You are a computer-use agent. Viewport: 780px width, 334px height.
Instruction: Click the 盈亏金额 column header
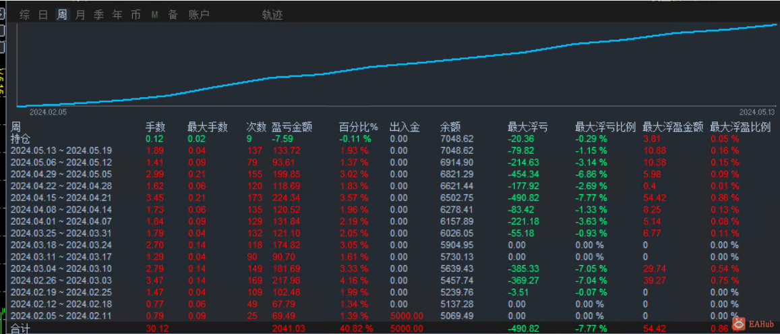tap(292, 128)
